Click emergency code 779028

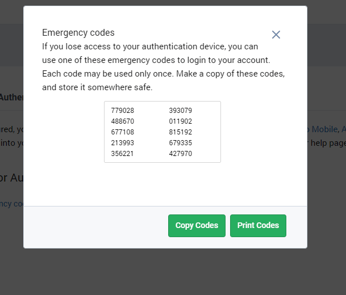coord(123,111)
